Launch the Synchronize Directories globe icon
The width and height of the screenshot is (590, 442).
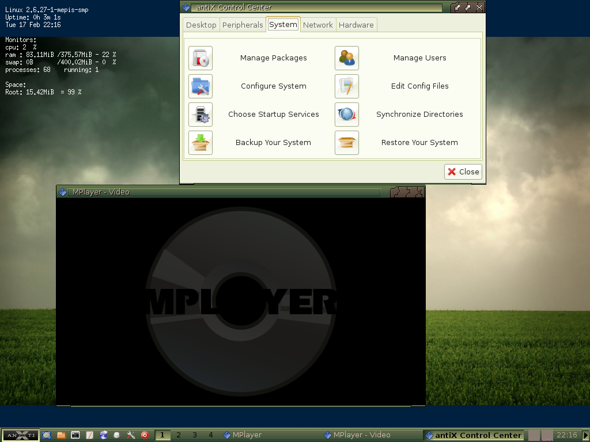(347, 115)
